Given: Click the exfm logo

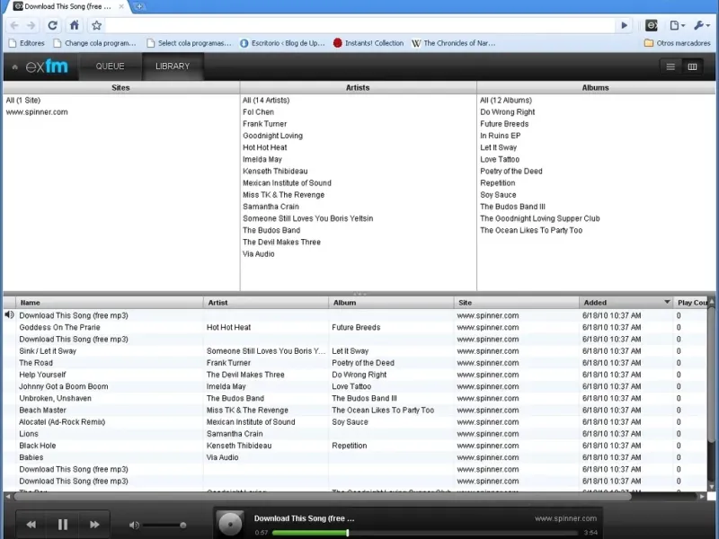Looking at the screenshot, I should (x=47, y=66).
